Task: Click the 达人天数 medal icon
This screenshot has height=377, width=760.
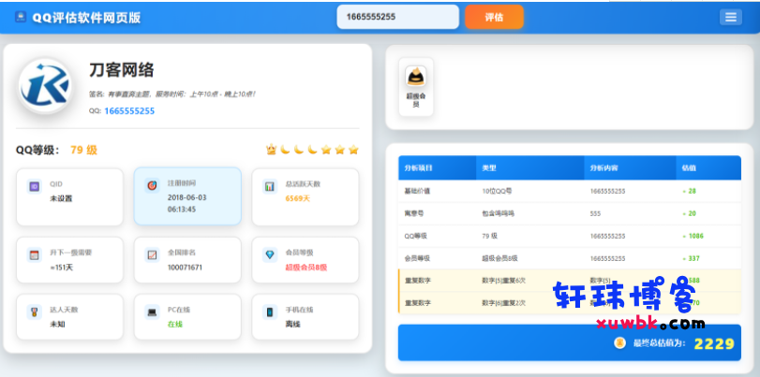Action: point(34,312)
